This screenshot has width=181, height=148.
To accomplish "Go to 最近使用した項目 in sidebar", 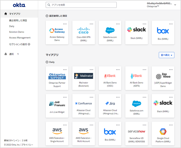I will [18, 21].
